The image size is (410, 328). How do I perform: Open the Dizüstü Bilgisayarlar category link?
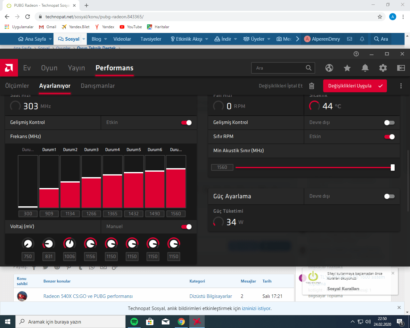[211, 296]
